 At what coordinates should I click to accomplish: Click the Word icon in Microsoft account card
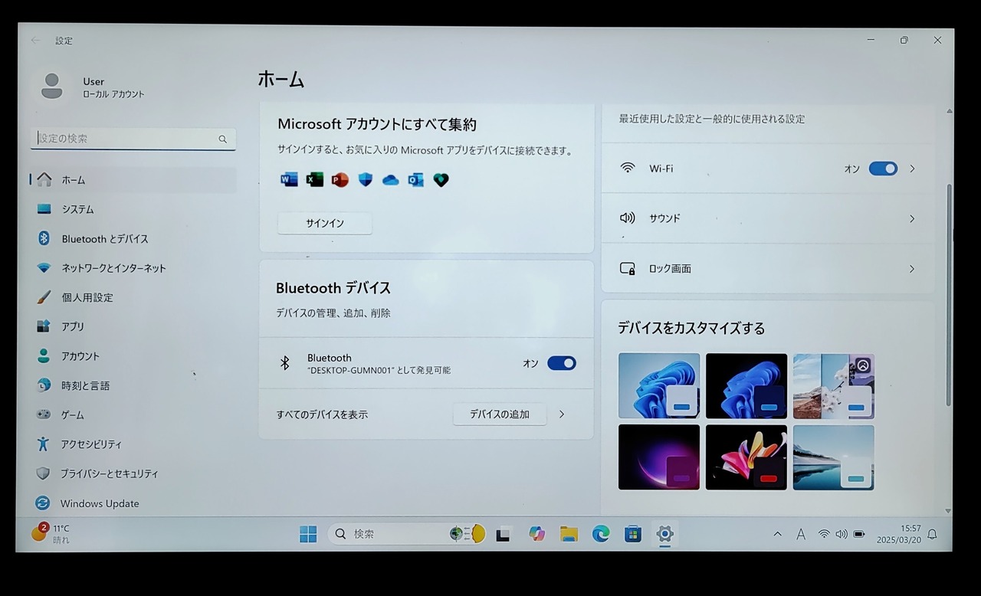click(289, 180)
